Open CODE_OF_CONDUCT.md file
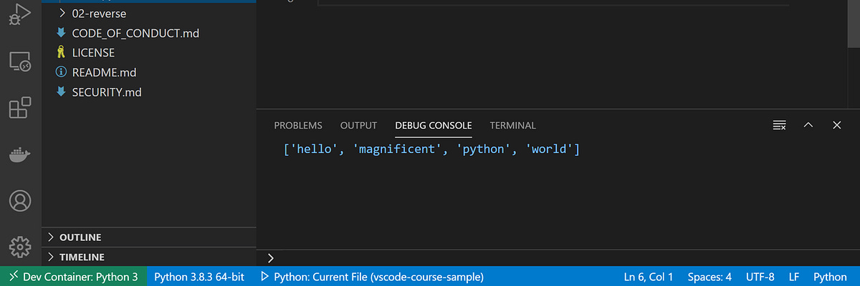The width and height of the screenshot is (860, 286). (148, 33)
